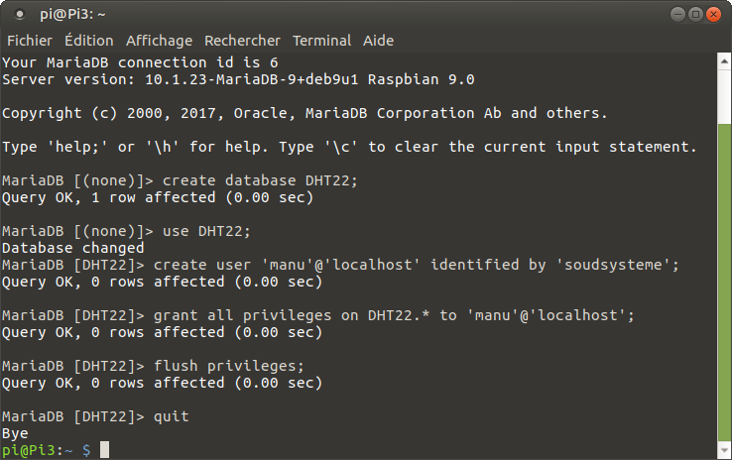Open the Édition menu
The height and width of the screenshot is (460, 732).
pyautogui.click(x=89, y=41)
